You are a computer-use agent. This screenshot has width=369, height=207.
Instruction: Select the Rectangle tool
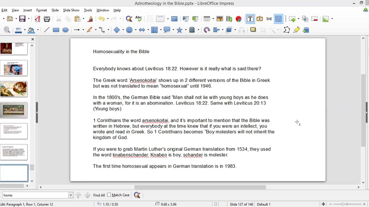56,30
